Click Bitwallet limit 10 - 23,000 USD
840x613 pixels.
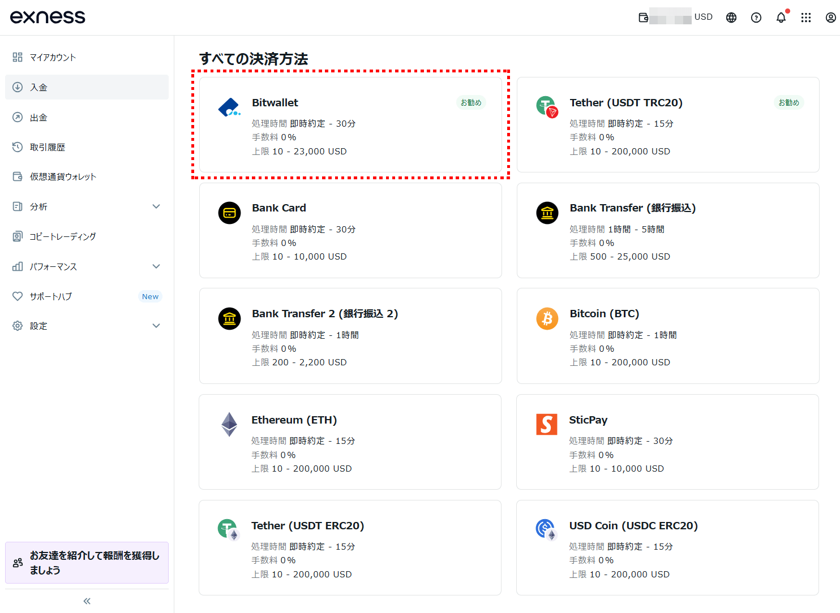299,152
